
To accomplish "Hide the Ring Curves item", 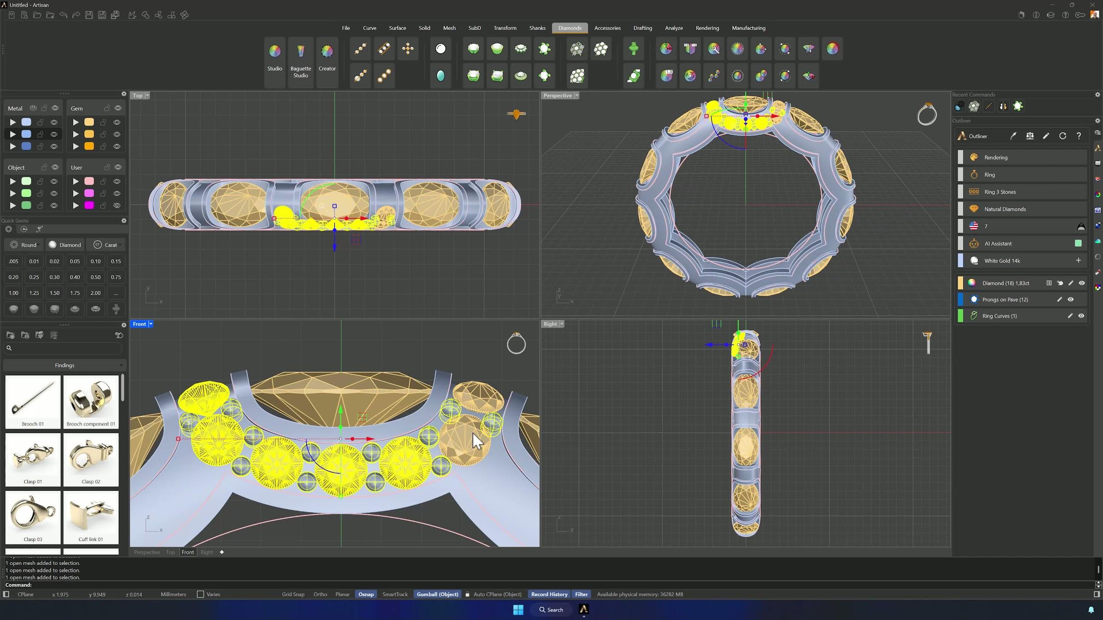I will tap(1081, 316).
